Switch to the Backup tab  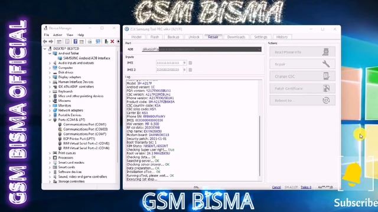[x=173, y=37]
